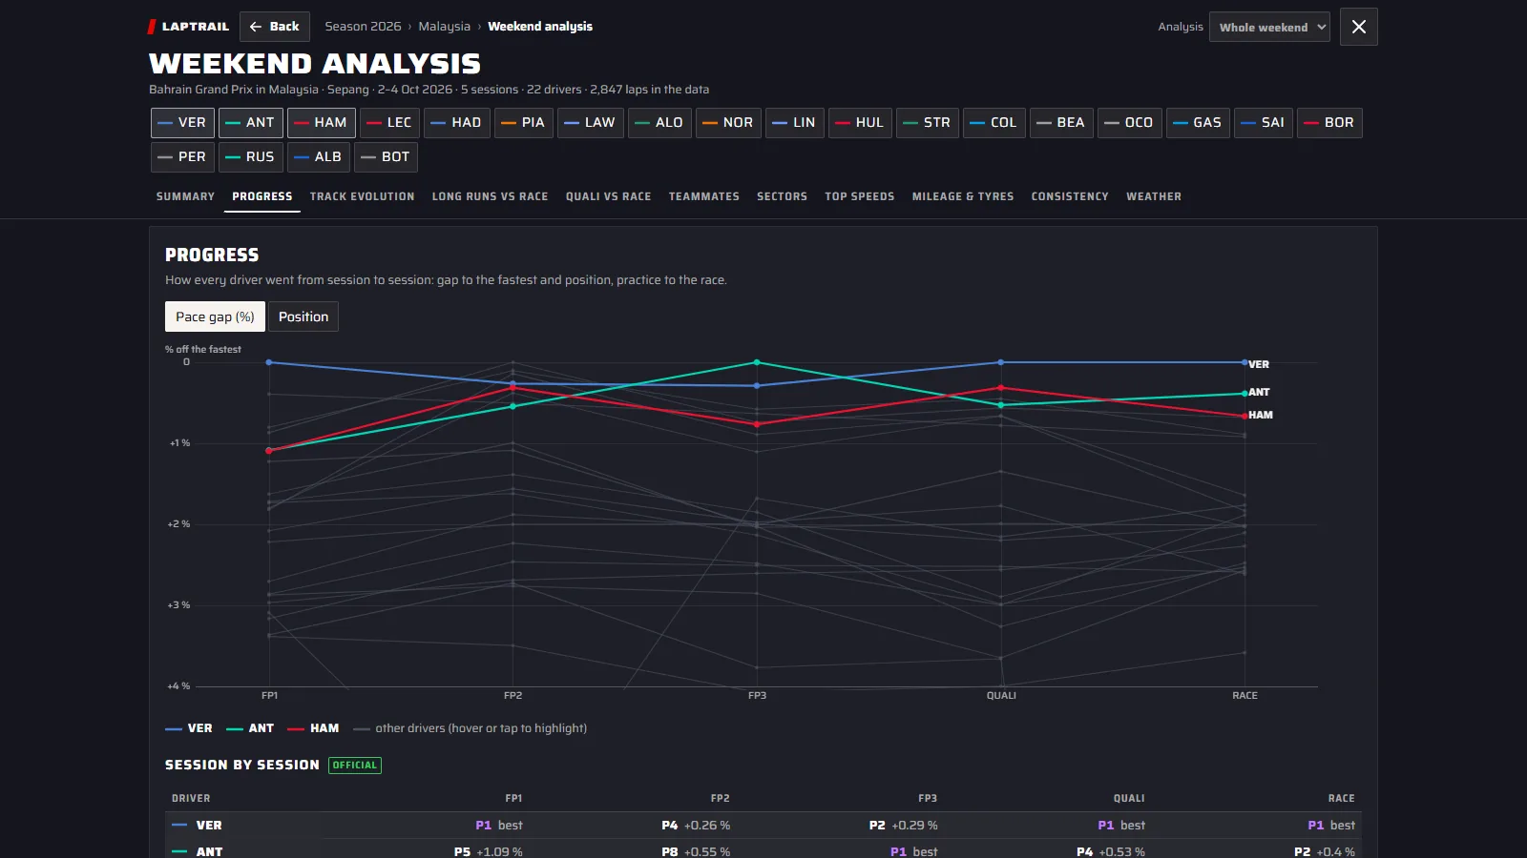Switch to the Sectors tab
The height and width of the screenshot is (858, 1527).
coord(783,196)
